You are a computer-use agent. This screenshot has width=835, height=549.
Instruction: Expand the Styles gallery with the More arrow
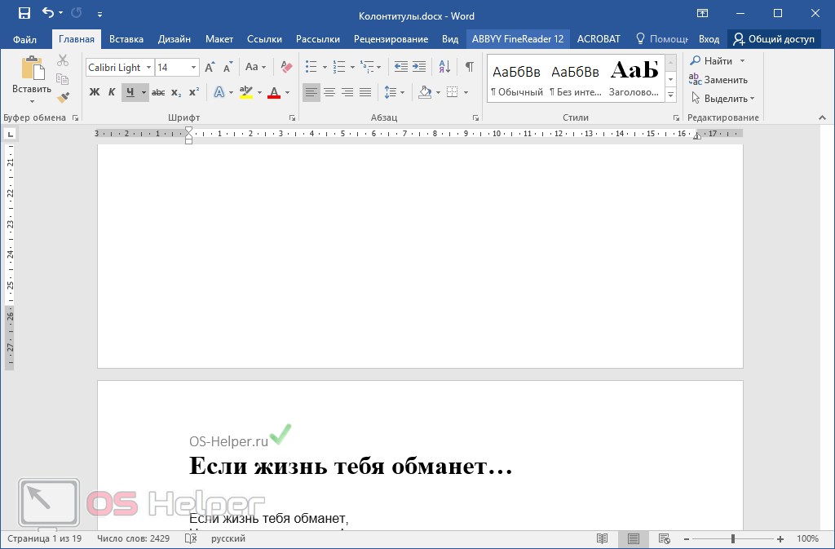[670, 95]
